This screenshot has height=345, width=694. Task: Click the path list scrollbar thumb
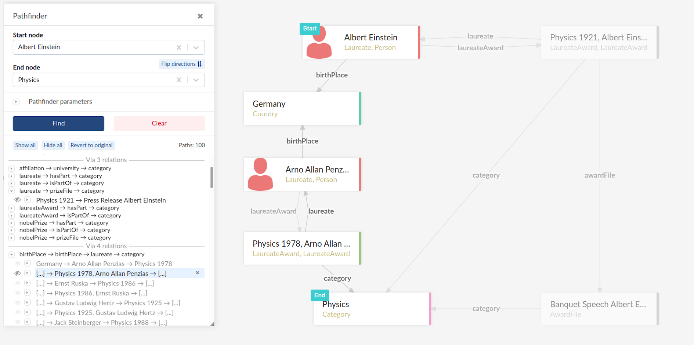212,177
